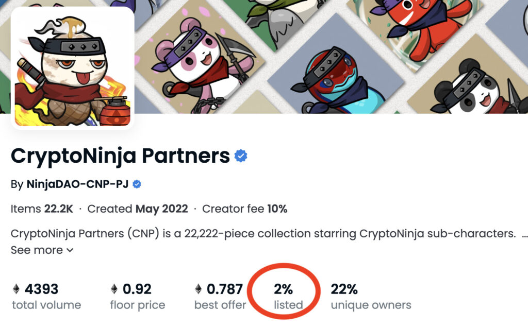Click the Creator fee 10% text

click(x=244, y=209)
